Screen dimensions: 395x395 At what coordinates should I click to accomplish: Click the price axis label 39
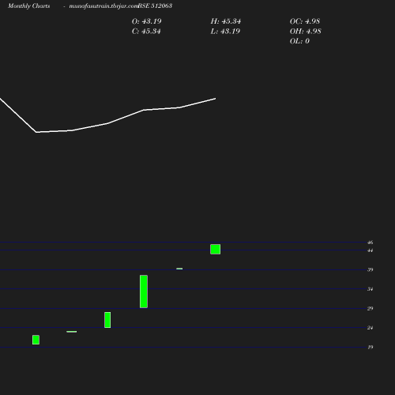(371, 269)
